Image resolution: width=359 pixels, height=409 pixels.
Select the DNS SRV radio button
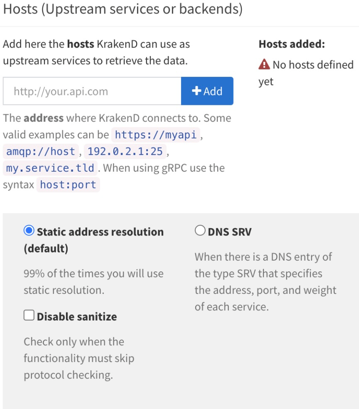click(x=200, y=230)
